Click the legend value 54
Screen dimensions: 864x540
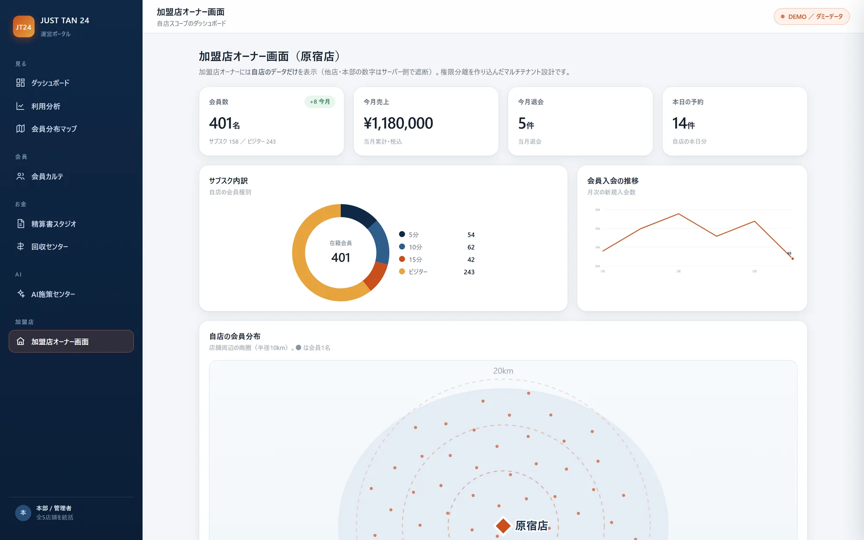coord(471,235)
